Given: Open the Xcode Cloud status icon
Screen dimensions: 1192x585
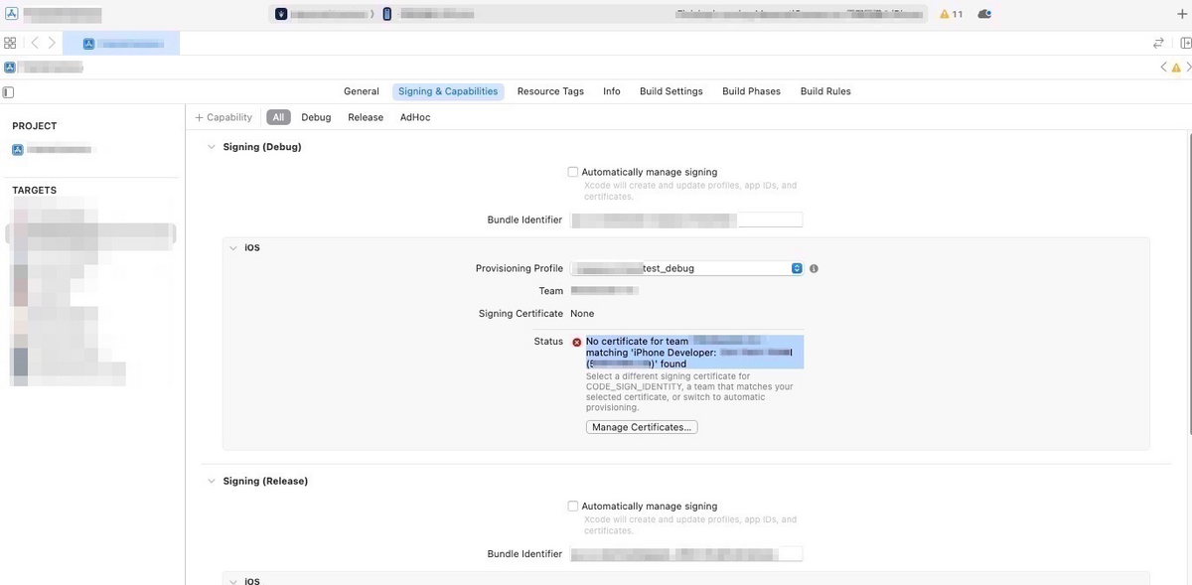Looking at the screenshot, I should click(982, 13).
